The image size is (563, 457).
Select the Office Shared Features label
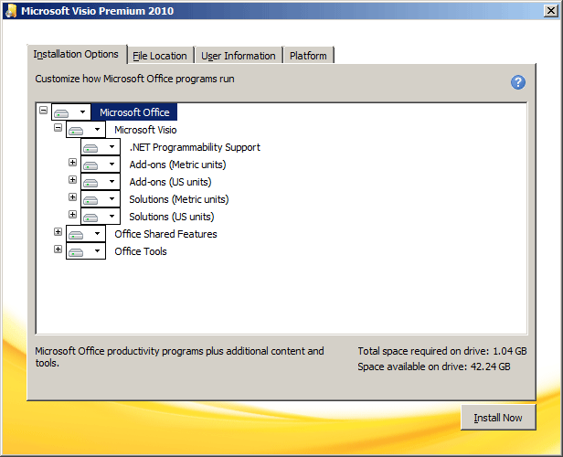point(165,234)
